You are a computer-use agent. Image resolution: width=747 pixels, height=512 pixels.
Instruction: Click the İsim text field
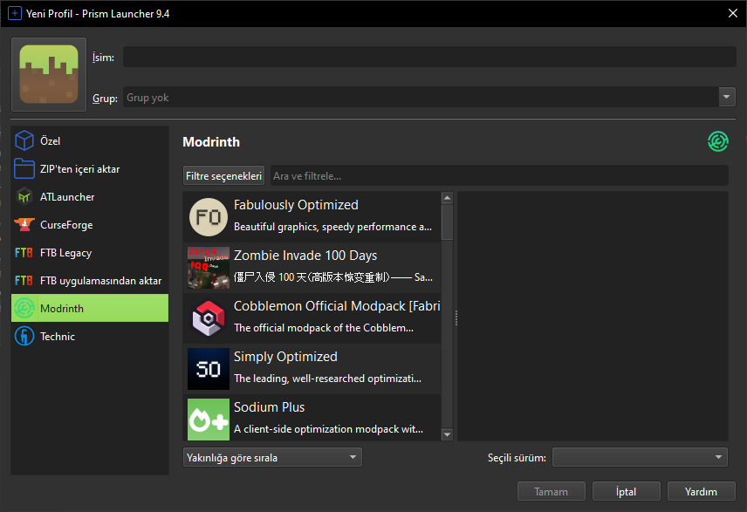[429, 57]
